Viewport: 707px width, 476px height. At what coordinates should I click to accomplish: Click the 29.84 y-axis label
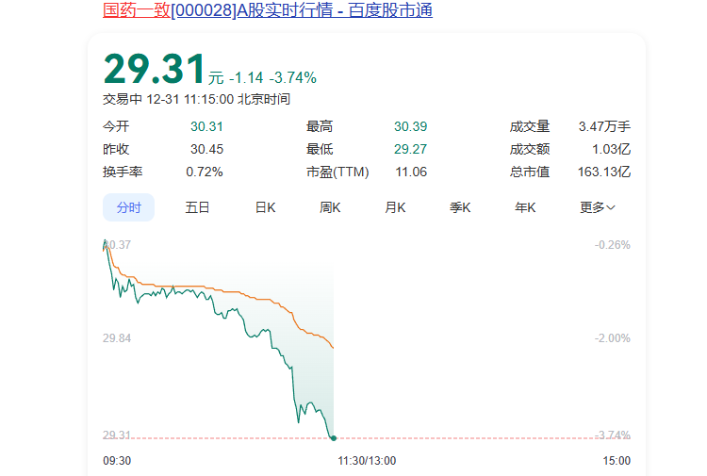(117, 338)
